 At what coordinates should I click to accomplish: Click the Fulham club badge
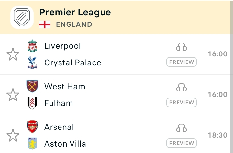click(x=32, y=103)
